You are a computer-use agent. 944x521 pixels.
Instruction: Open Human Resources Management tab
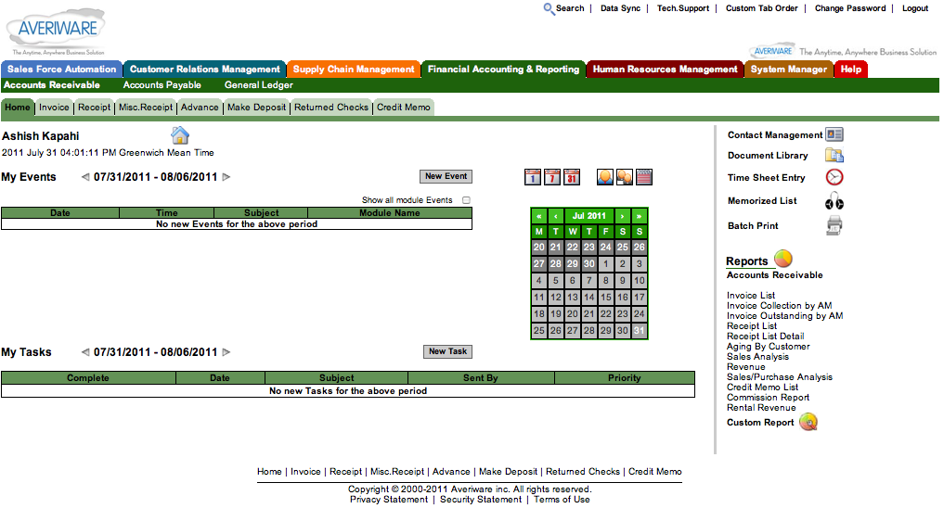pos(666,70)
